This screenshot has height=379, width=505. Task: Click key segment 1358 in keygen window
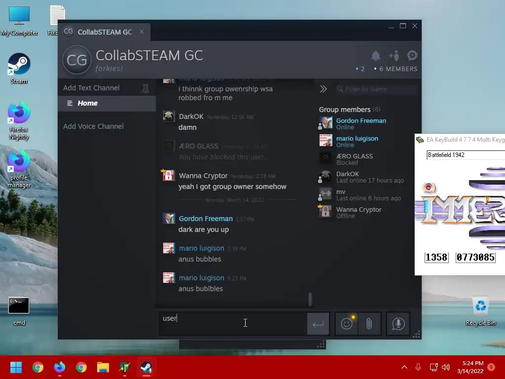click(x=436, y=257)
